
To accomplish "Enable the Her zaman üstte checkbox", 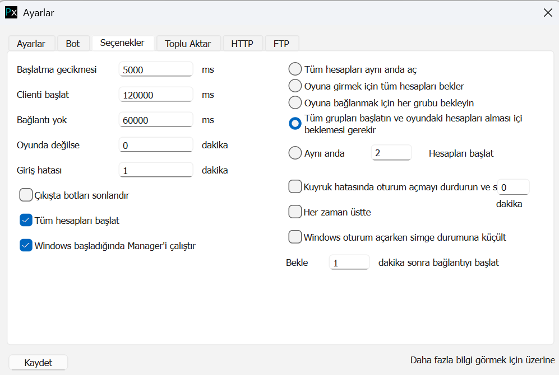I will tap(295, 212).
